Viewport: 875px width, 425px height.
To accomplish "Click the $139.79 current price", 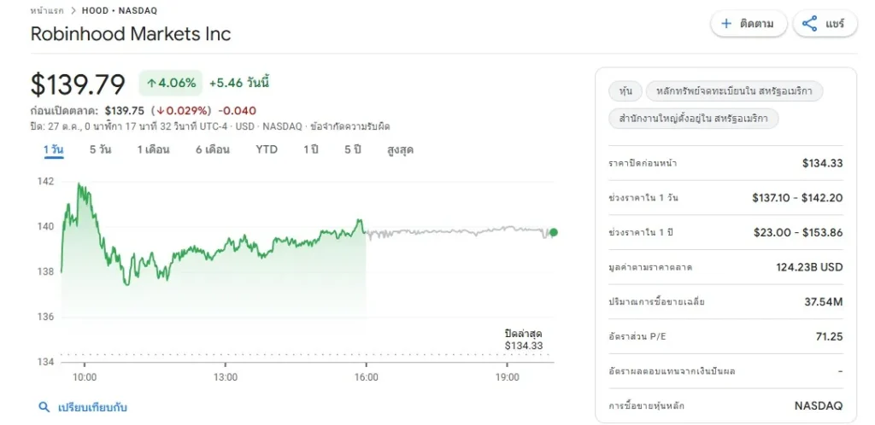I will (78, 84).
